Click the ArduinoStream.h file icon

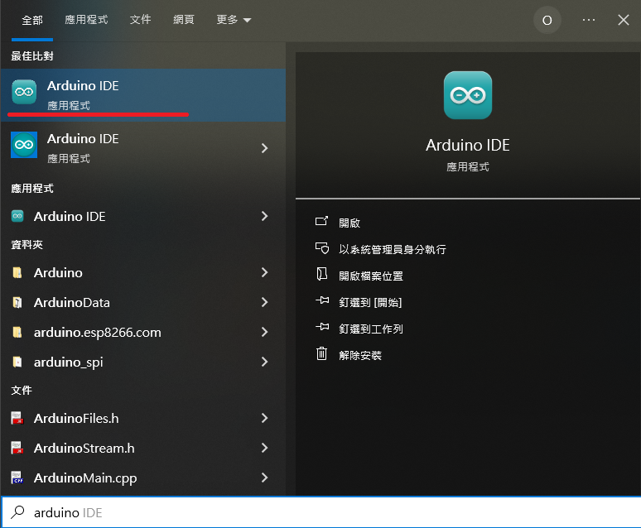pos(17,448)
